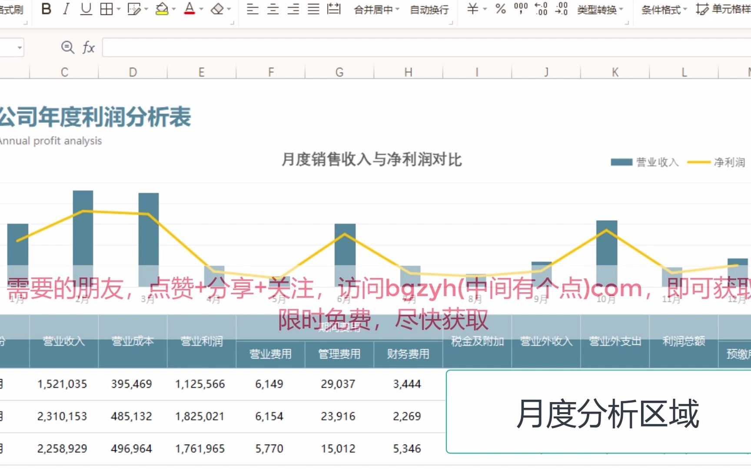The image size is (751, 469).
Task: Apply red font color
Action: pos(189,9)
